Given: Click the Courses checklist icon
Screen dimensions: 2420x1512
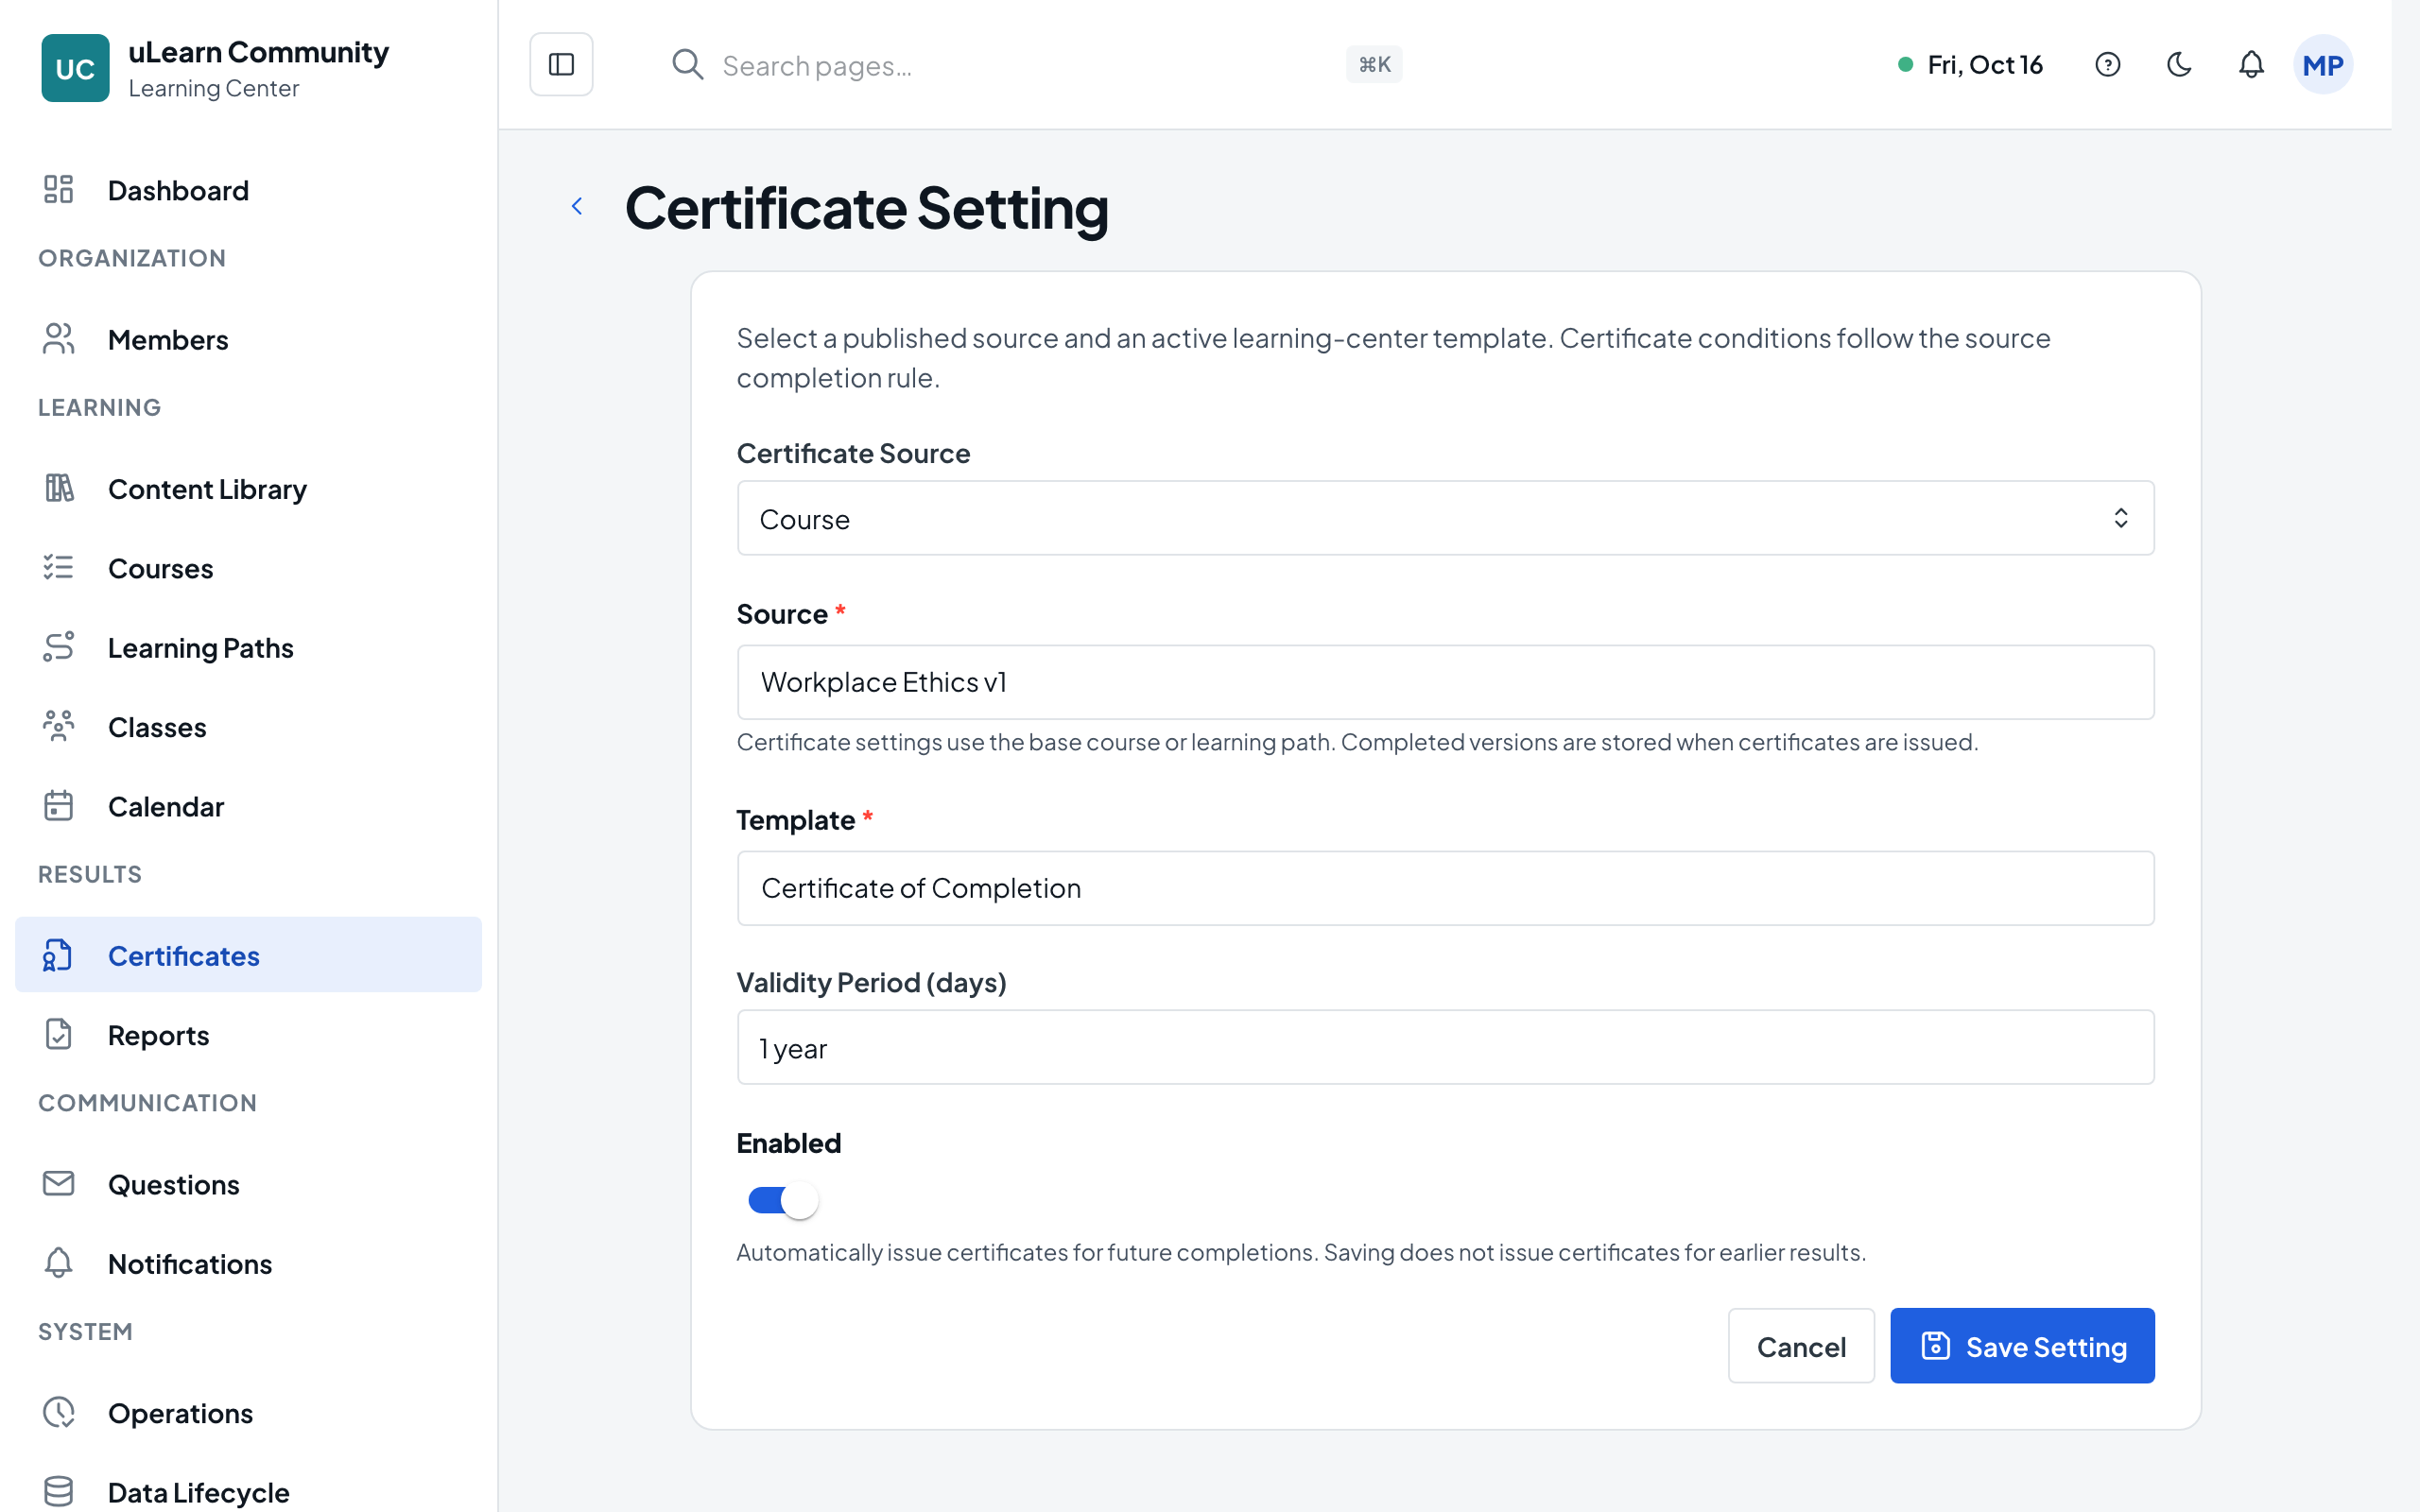Looking at the screenshot, I should [59, 567].
